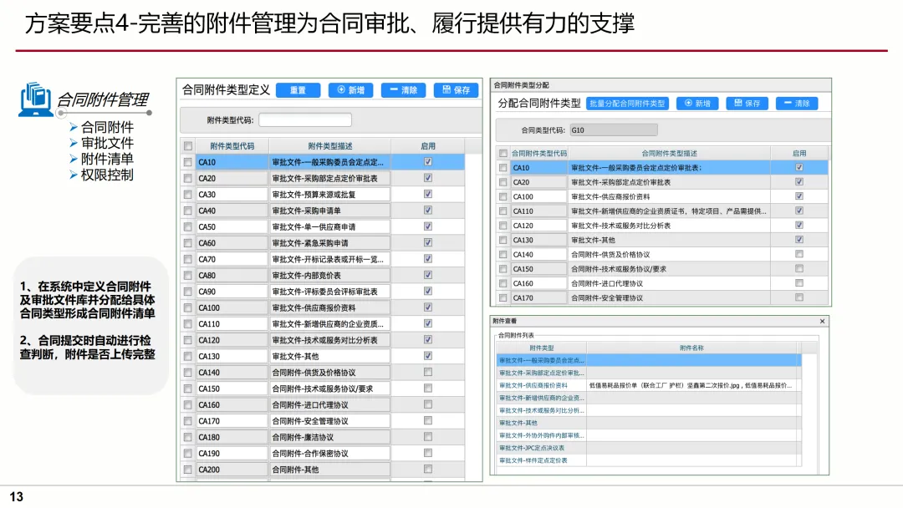
Task: Select CA60 code cell in definition table
Action: click(232, 243)
